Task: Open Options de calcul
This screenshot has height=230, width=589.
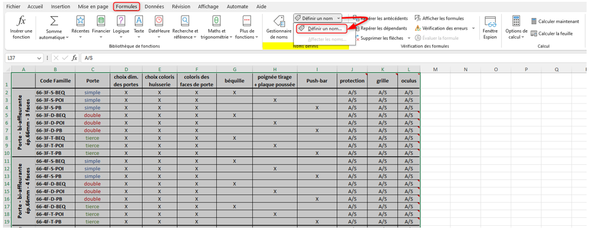Action: tap(517, 27)
